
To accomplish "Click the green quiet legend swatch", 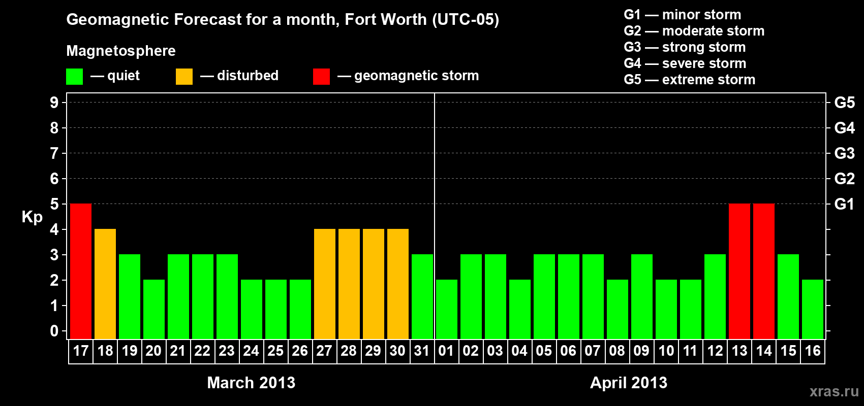I will click(x=75, y=77).
